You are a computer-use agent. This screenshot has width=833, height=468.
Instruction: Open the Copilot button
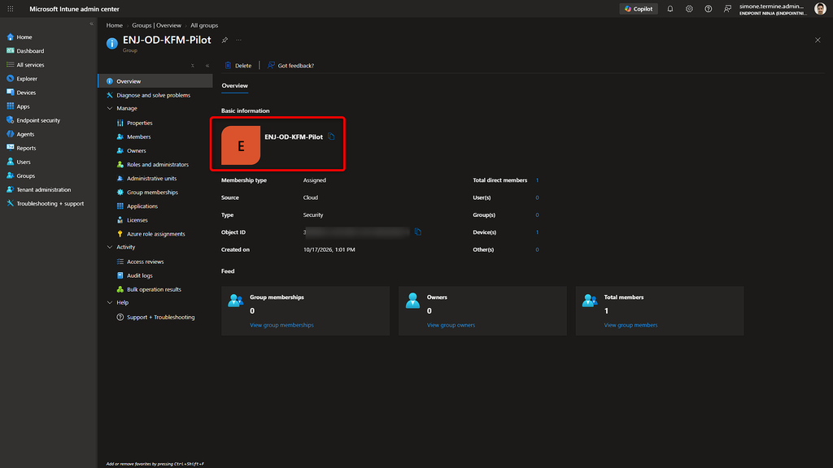[639, 8]
